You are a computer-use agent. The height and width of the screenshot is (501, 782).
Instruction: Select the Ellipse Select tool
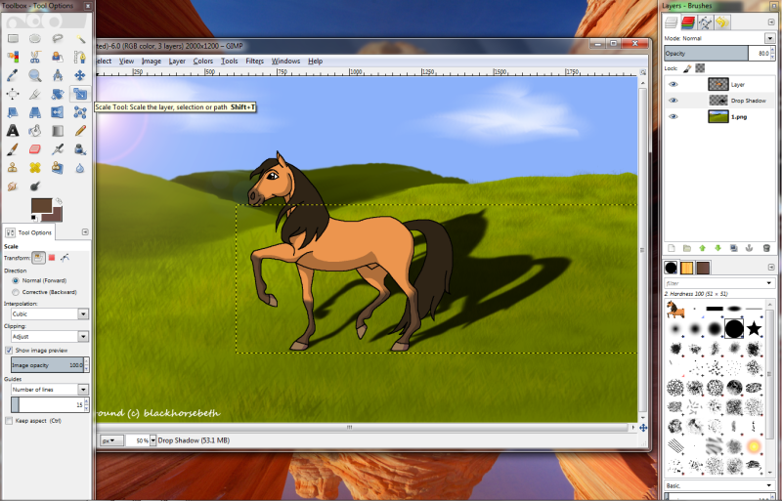(x=35, y=38)
